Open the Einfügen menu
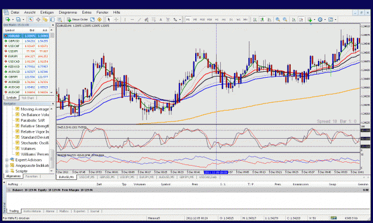The height and width of the screenshot is (223, 373). (47, 13)
